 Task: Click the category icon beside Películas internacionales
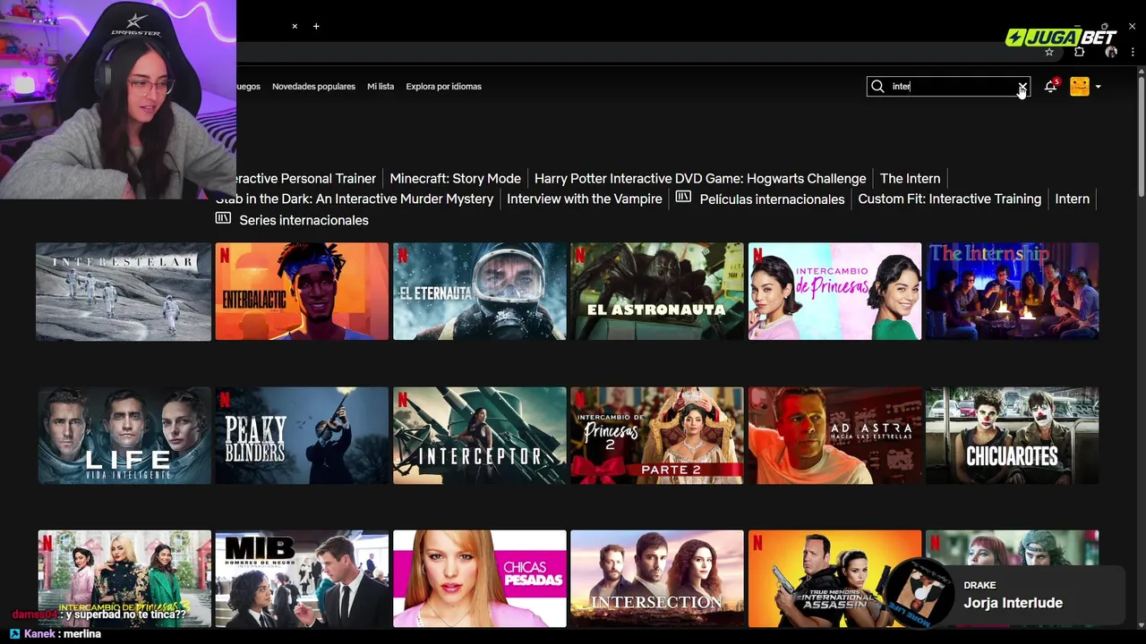pyautogui.click(x=683, y=197)
